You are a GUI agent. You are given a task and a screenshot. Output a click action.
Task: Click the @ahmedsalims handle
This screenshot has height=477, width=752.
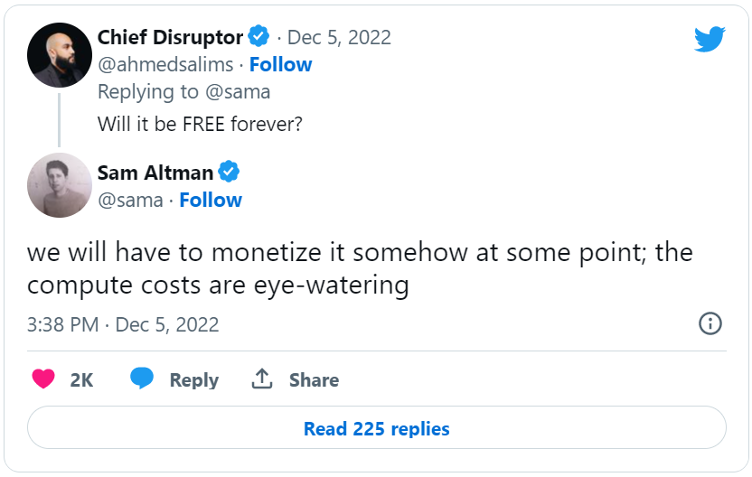165,64
